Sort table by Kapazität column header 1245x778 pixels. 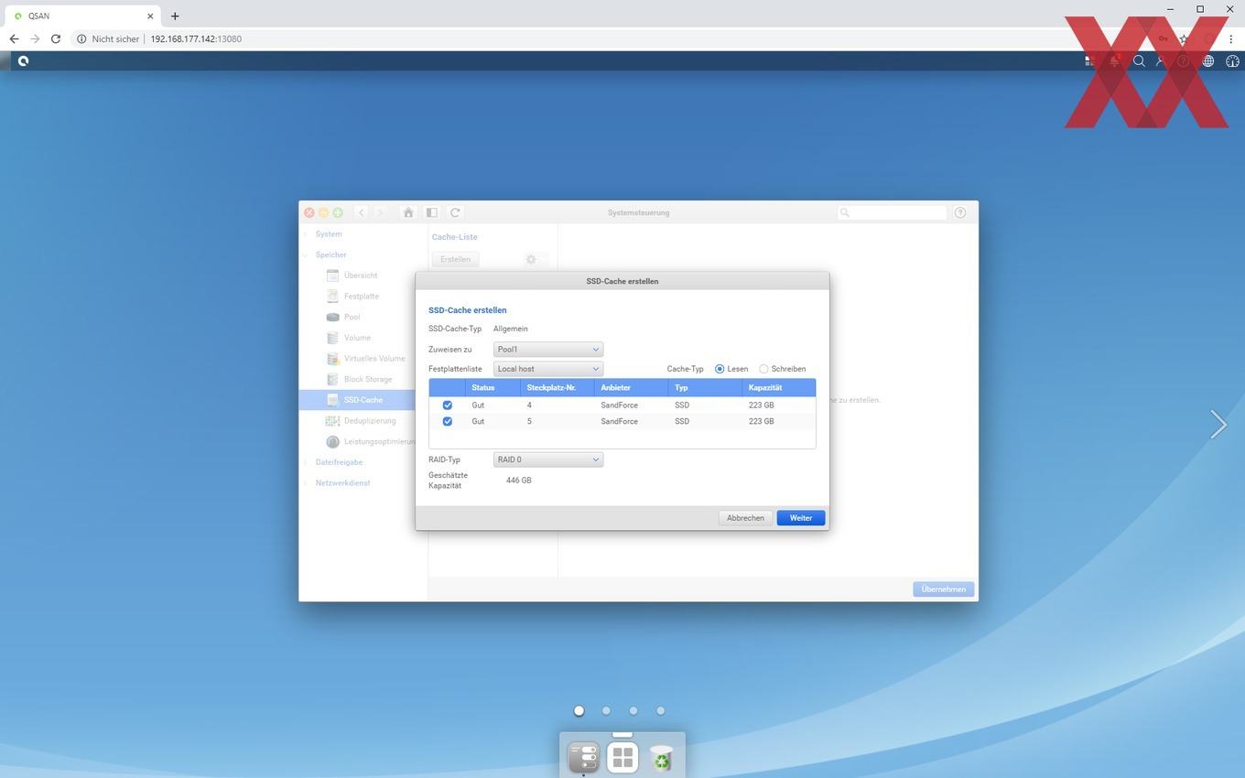click(x=779, y=388)
